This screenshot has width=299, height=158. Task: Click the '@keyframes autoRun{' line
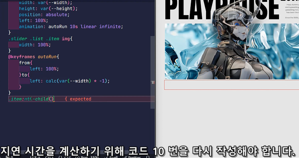(34, 57)
